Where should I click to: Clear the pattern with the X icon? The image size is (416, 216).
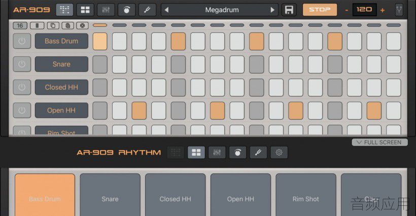click(83, 26)
